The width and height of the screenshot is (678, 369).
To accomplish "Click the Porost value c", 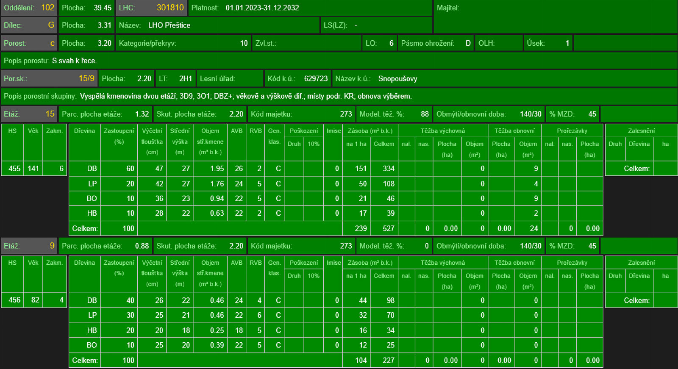I will [x=52, y=43].
